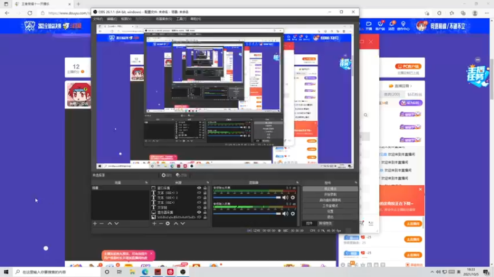The image size is (494, 277).
Task: Switch to OBS from the taskbar
Action: (183, 271)
